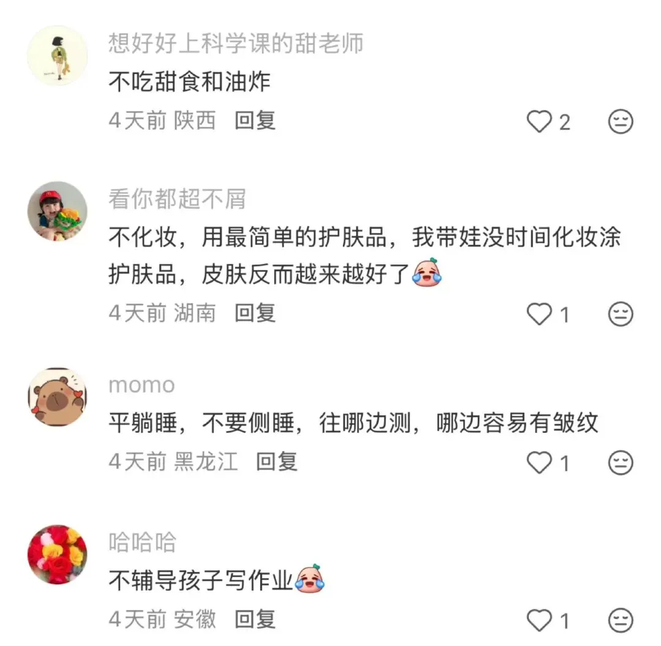The width and height of the screenshot is (661, 646).
Task: Like the 不辅导孩子写作业 comment
Action: tap(539, 620)
